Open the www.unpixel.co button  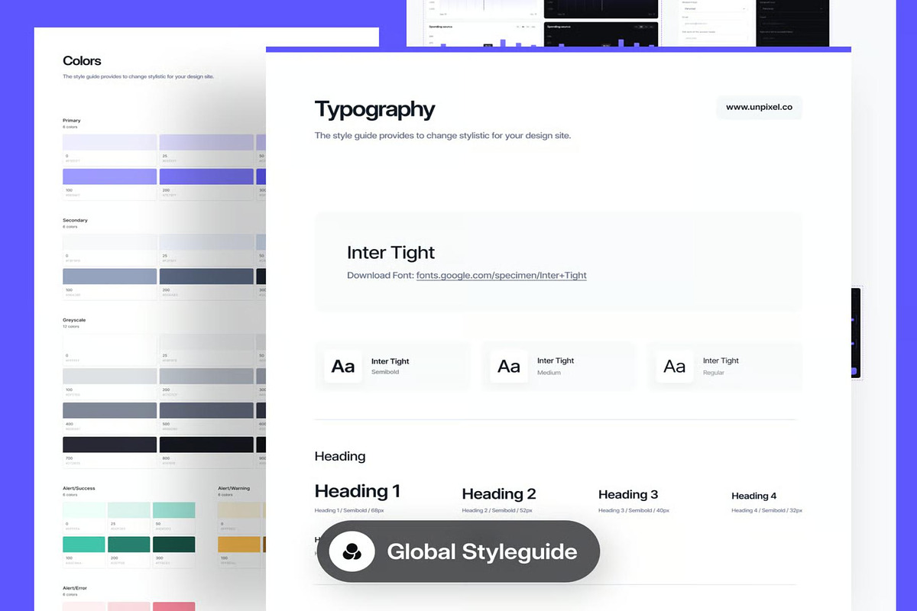point(759,108)
